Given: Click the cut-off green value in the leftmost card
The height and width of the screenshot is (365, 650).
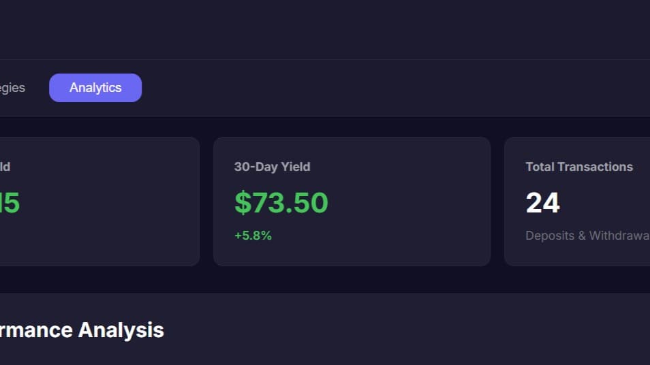Looking at the screenshot, I should (10, 203).
